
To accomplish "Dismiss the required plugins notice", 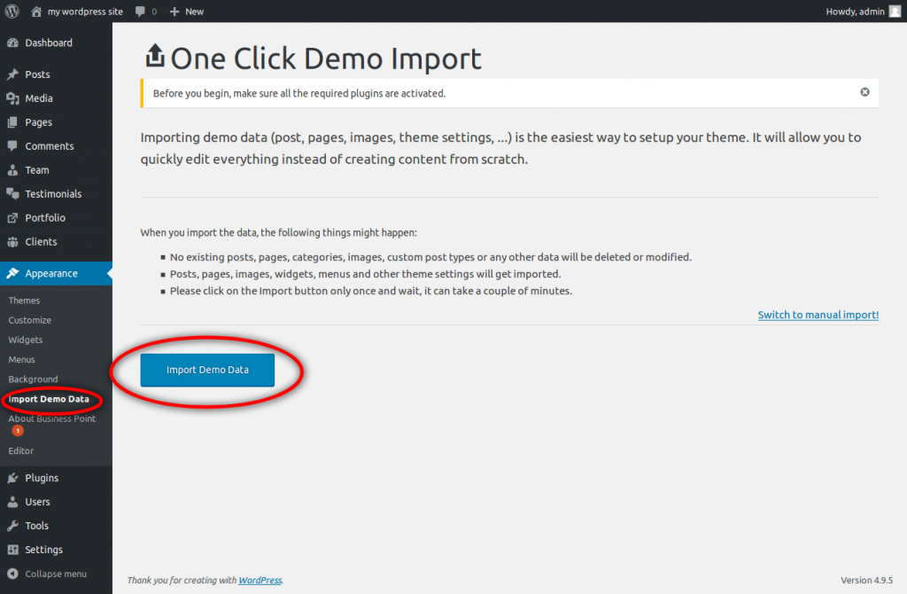I will tap(864, 92).
